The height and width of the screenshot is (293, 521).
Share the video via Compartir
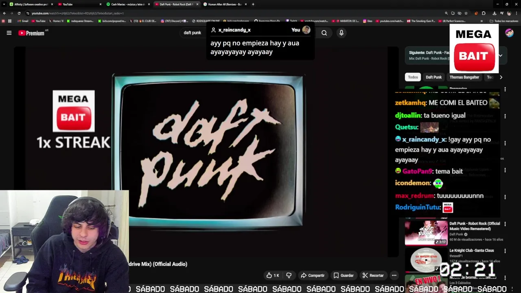point(313,276)
